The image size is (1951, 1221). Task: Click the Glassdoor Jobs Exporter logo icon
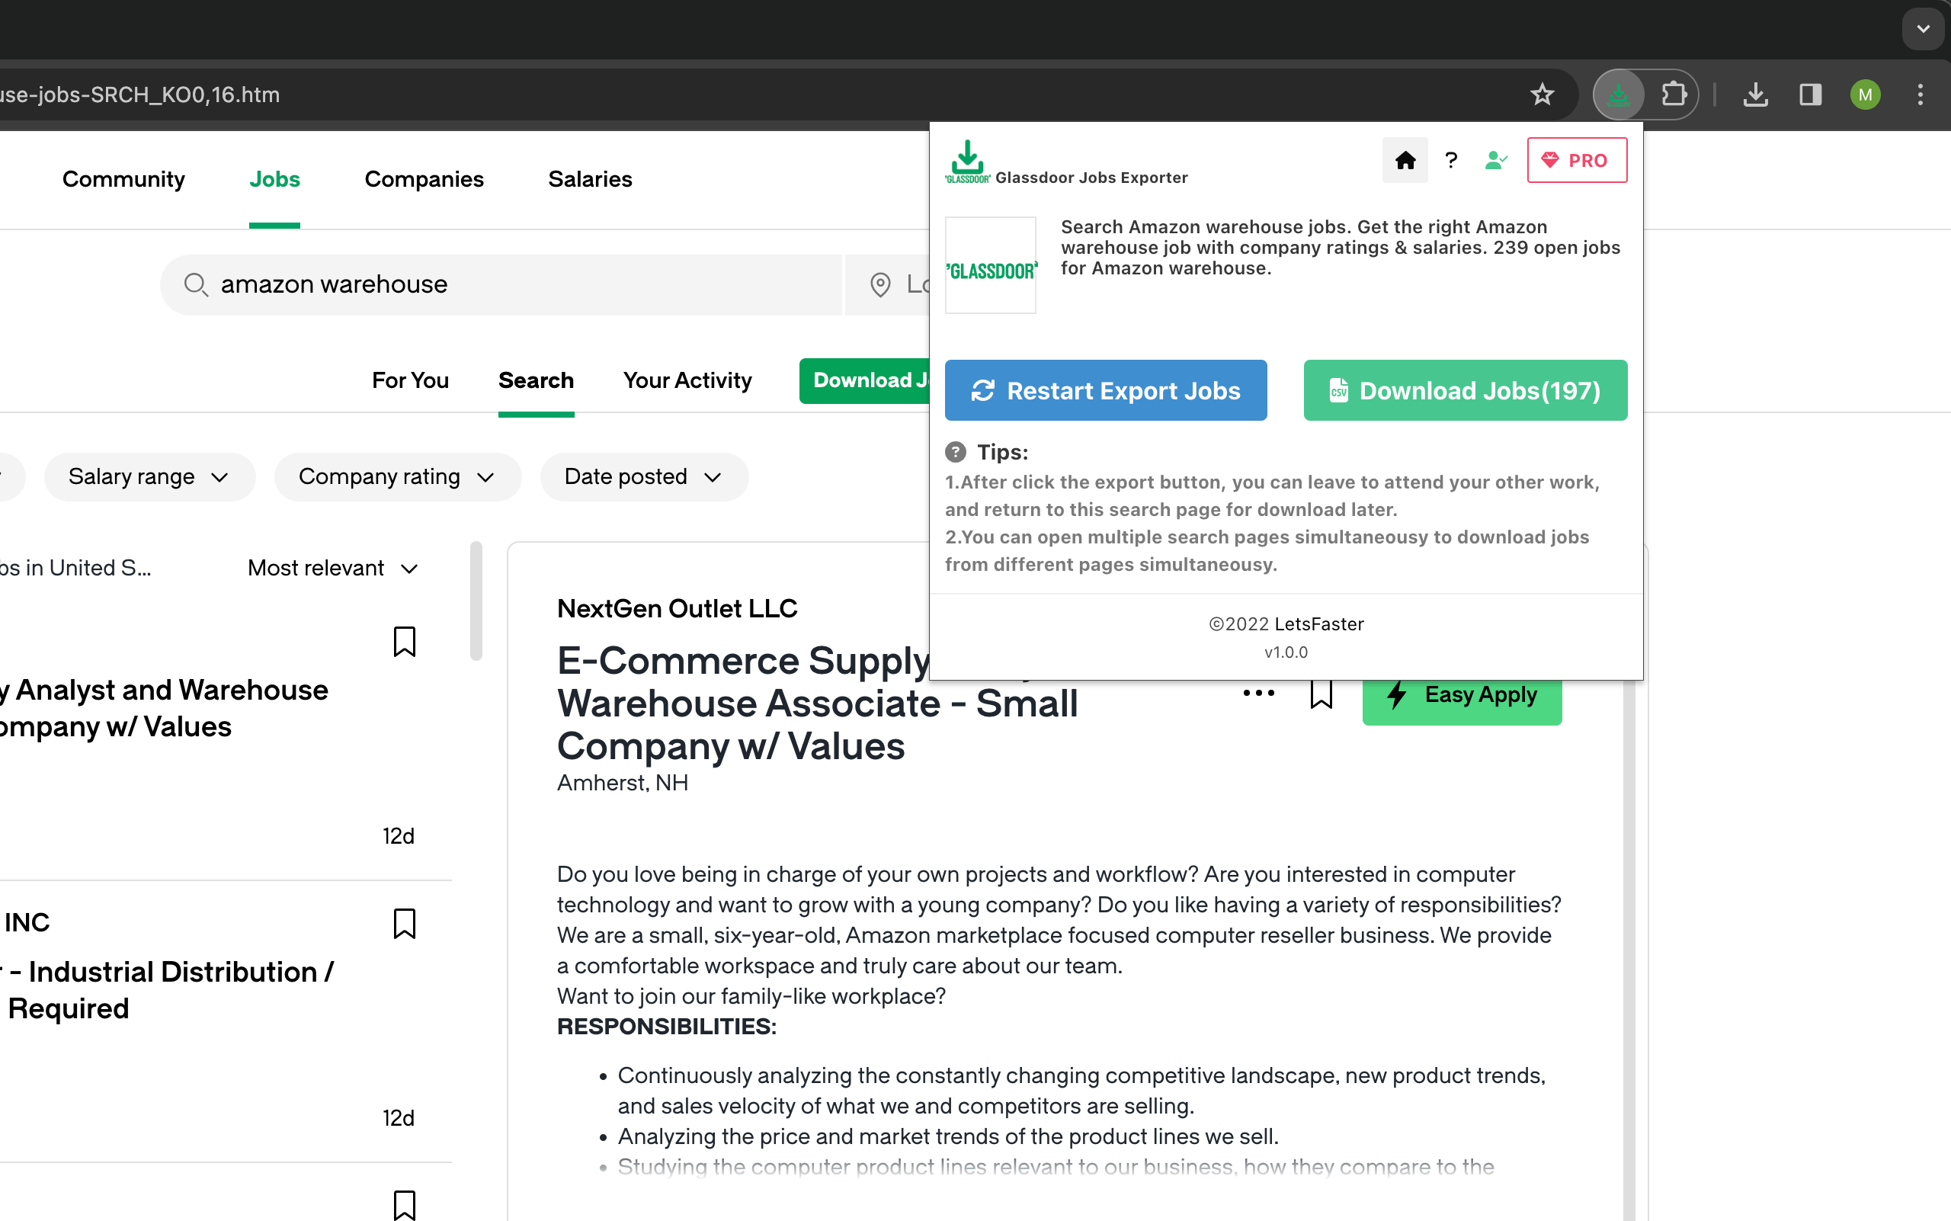pyautogui.click(x=967, y=161)
